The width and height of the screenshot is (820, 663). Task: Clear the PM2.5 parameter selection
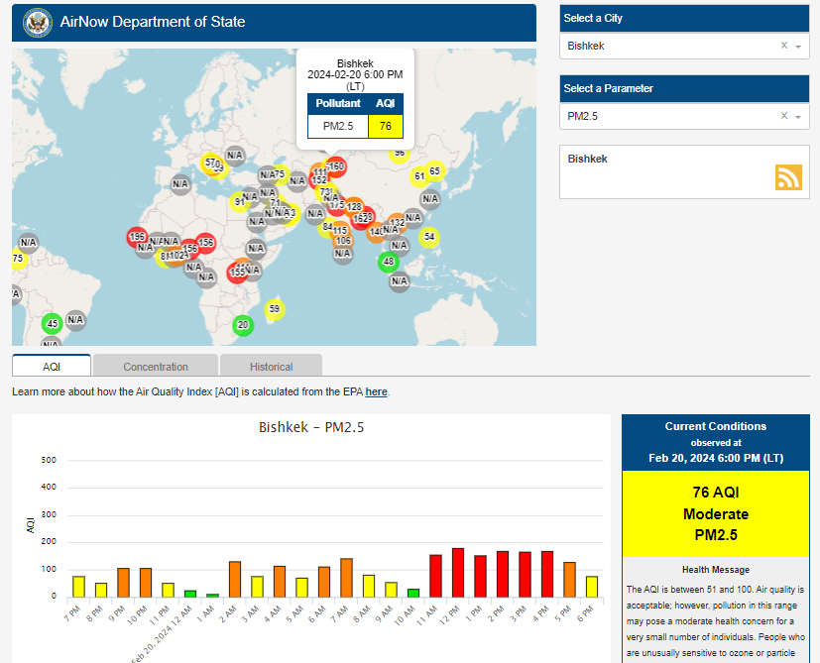[784, 116]
